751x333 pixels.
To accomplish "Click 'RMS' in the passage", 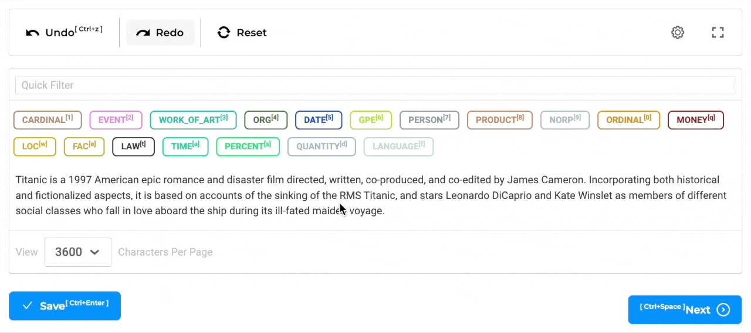I will (x=350, y=195).
